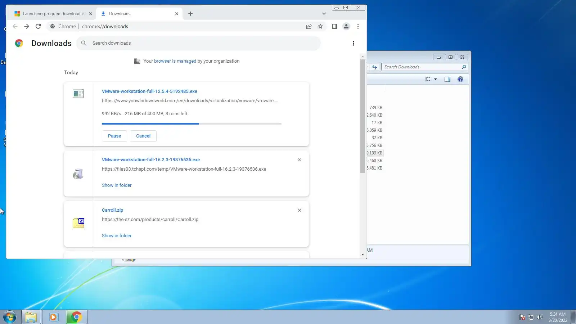Launch Windows Media Player from taskbar
Viewport: 576px width, 324px height.
point(54,317)
